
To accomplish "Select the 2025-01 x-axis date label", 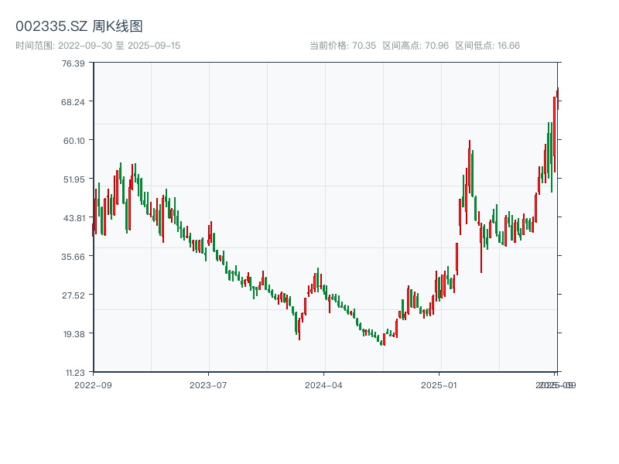I will pyautogui.click(x=439, y=384).
